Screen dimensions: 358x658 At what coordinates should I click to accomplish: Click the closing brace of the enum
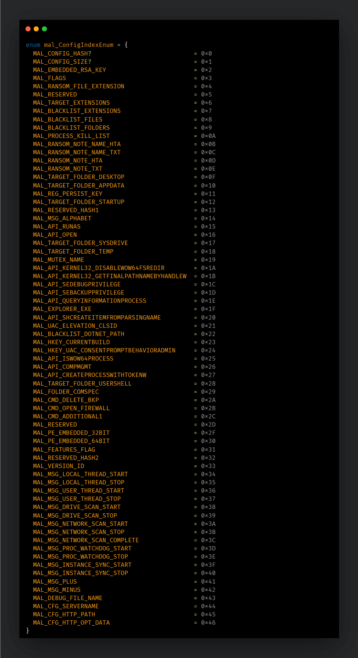(x=28, y=631)
